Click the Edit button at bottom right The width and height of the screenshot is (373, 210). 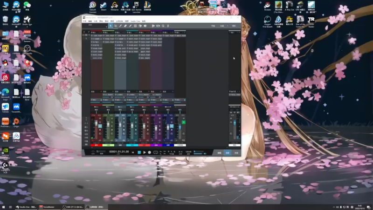coord(219,153)
